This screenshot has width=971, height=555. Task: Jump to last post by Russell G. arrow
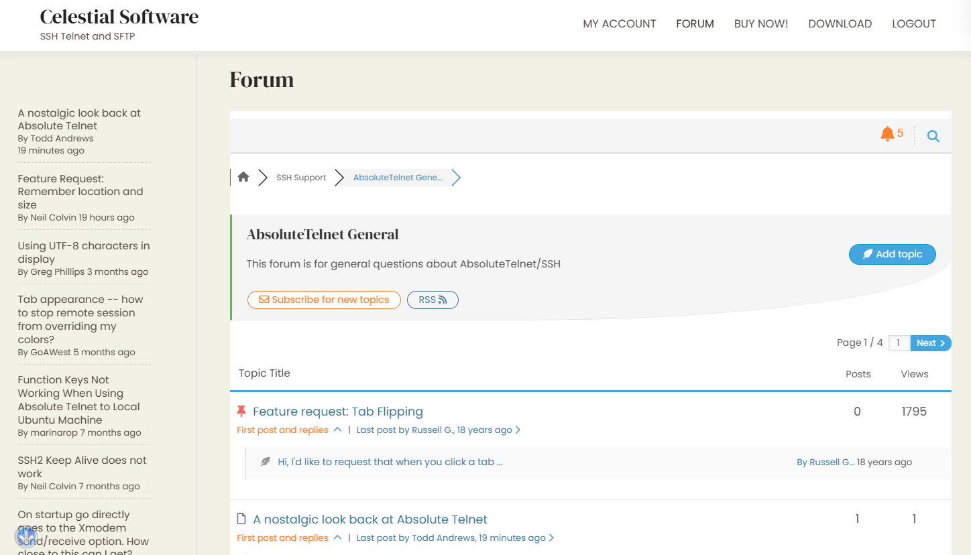[518, 430]
